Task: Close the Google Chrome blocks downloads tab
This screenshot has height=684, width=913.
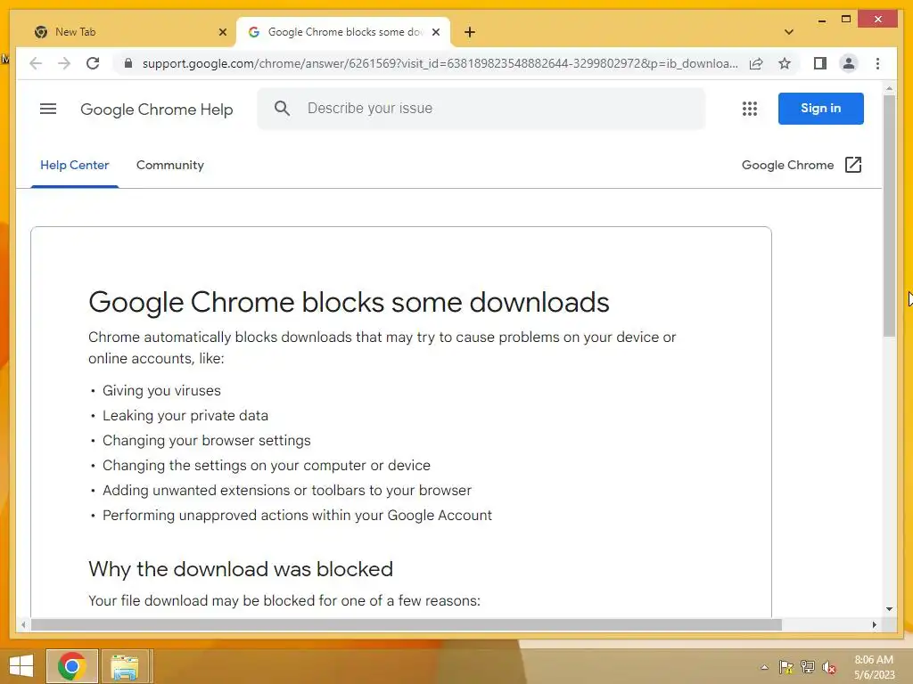Action: [435, 32]
